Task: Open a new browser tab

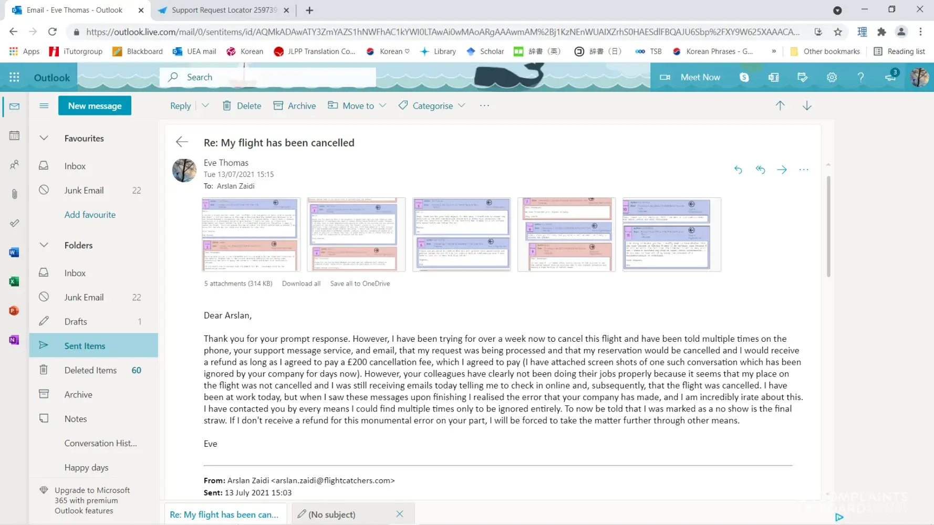Action: (309, 10)
